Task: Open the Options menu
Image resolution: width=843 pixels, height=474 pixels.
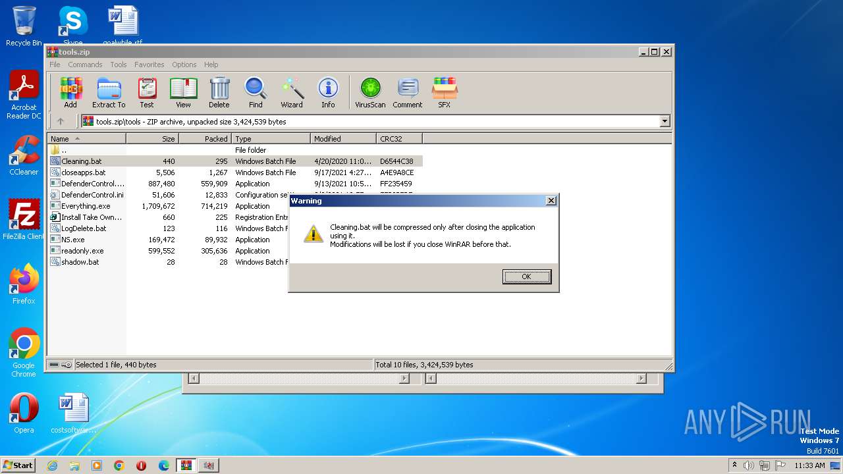Action: (x=184, y=65)
